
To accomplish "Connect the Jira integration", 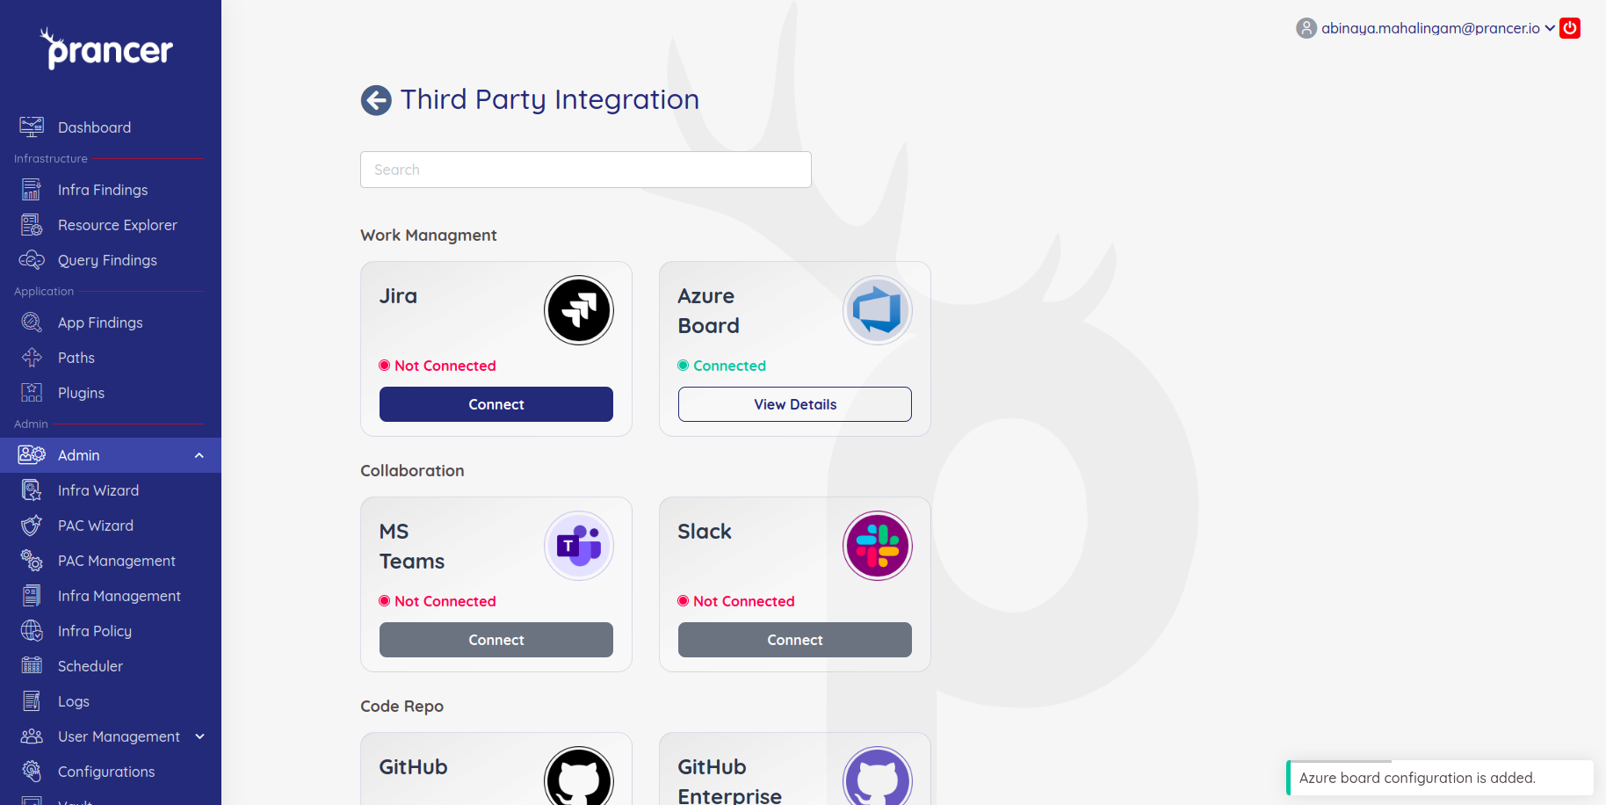I will click(x=496, y=404).
